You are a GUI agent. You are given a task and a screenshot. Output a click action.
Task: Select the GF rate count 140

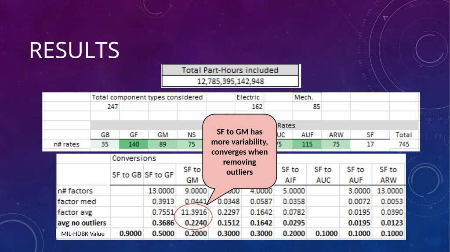tap(134, 144)
